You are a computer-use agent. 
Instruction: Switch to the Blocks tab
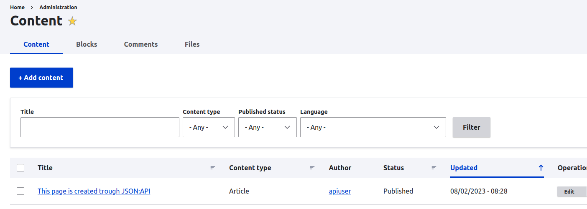87,44
